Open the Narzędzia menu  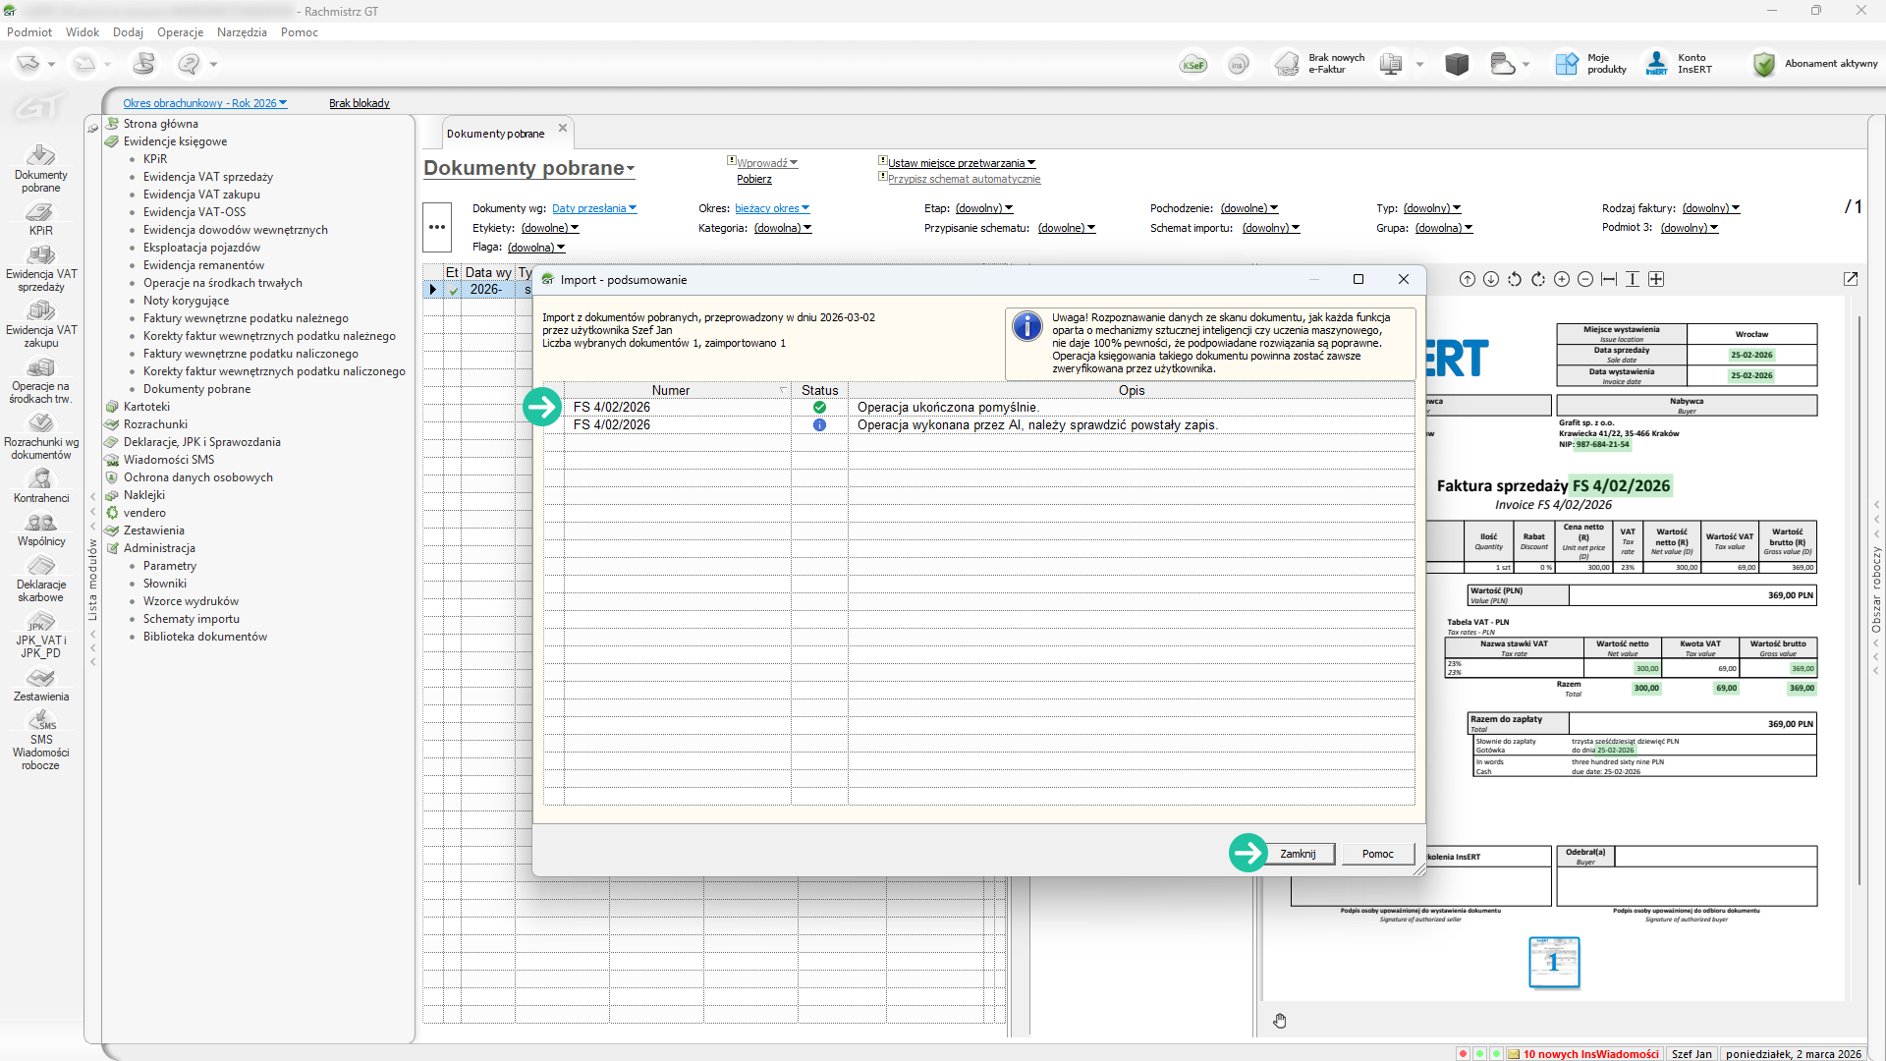pos(242,32)
